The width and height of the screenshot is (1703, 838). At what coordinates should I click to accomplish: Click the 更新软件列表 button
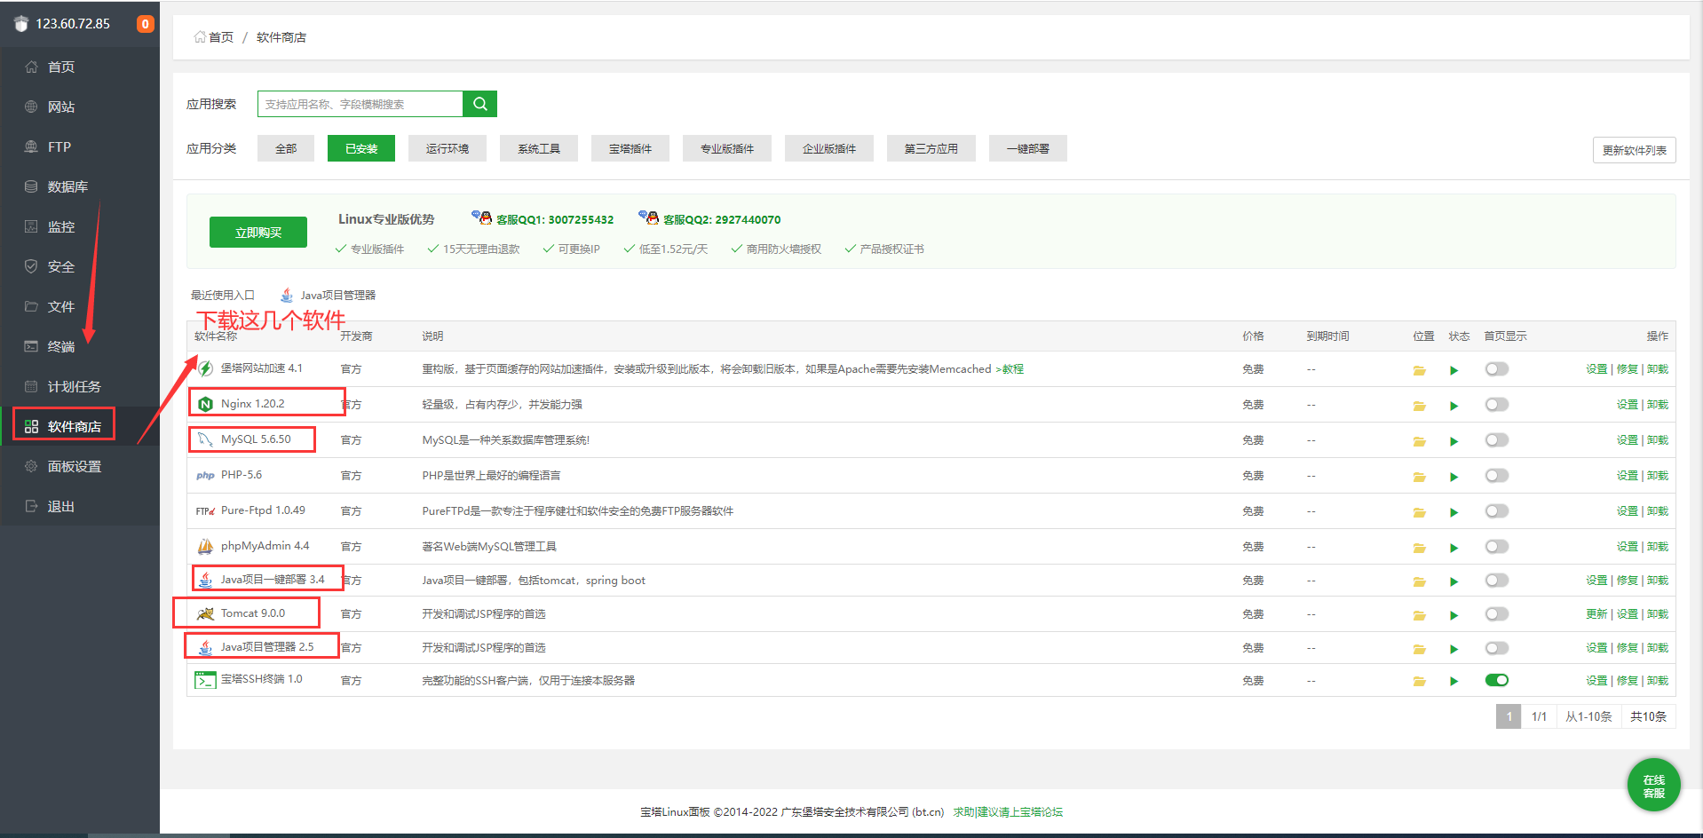tap(1635, 150)
